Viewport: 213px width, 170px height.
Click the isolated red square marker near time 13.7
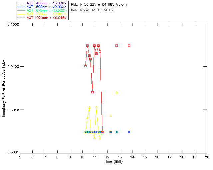[129, 46]
